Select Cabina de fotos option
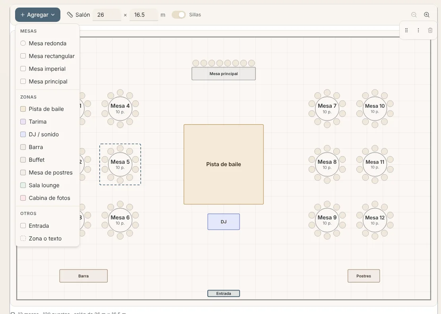Viewport: 441px width, 314px height. tap(48, 198)
